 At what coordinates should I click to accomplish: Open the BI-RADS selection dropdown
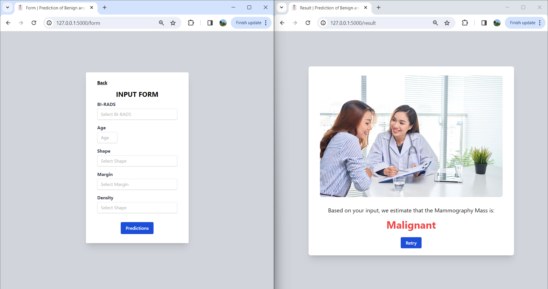[x=137, y=114]
